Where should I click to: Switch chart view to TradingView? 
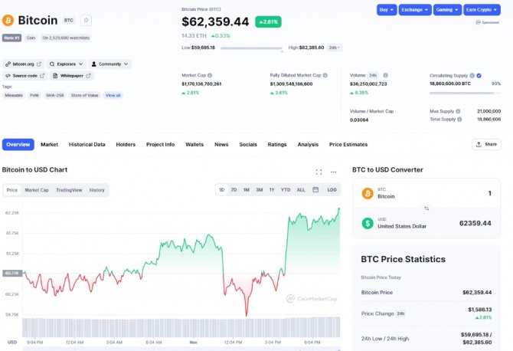(69, 190)
